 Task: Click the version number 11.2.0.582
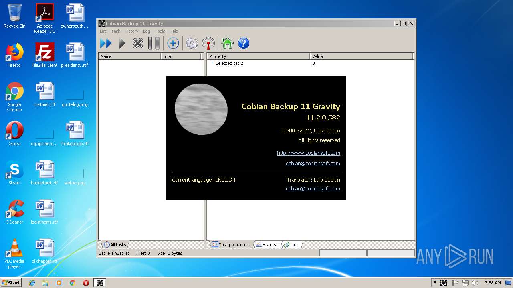(323, 118)
